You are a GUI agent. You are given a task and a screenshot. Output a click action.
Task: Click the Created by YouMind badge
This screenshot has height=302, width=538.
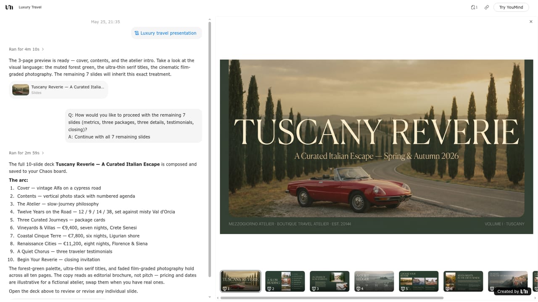click(x=513, y=291)
